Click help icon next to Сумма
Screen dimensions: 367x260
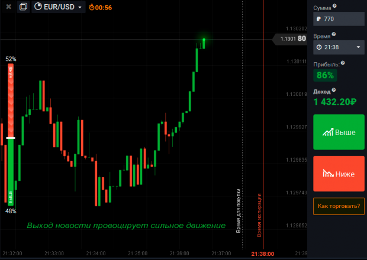tap(335, 6)
